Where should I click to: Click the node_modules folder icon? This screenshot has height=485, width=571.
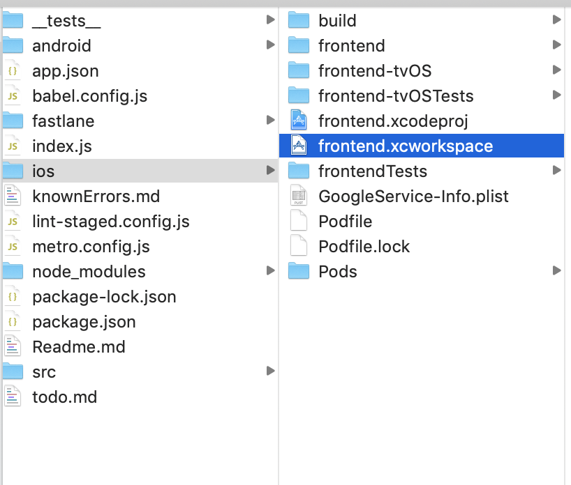tap(13, 271)
